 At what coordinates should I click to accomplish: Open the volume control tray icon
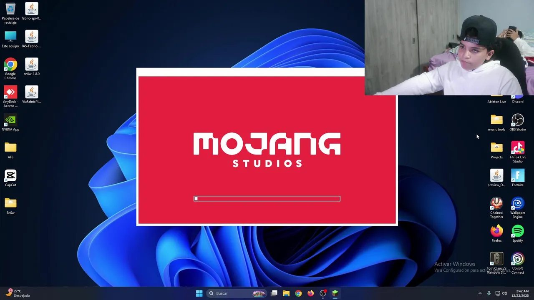pyautogui.click(x=505, y=293)
